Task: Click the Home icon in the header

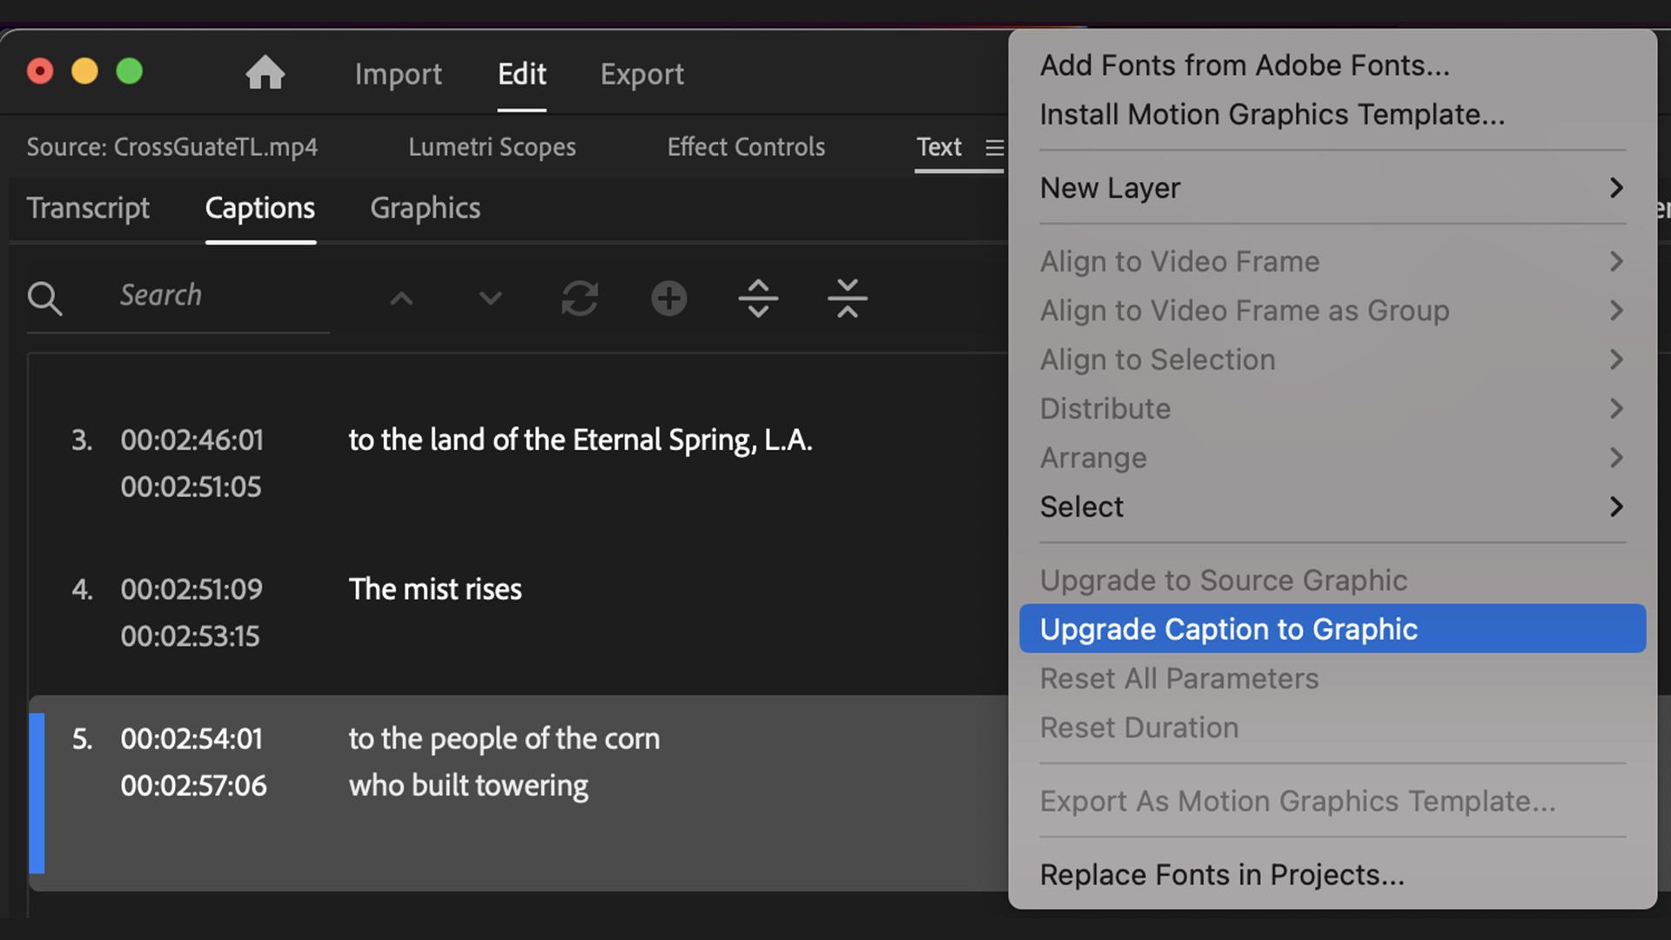Action: tap(265, 73)
